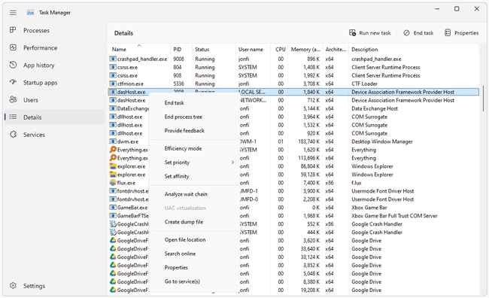489x298 pixels.
Task: Click the Properties toolbar icon
Action: pyautogui.click(x=448, y=33)
